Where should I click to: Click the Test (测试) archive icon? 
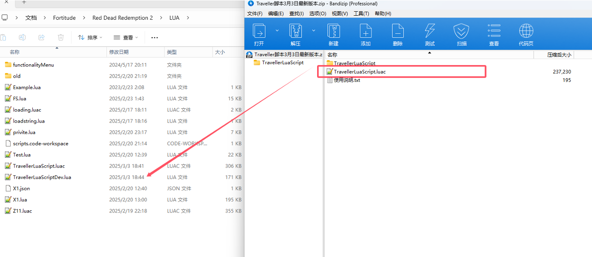[x=430, y=31]
